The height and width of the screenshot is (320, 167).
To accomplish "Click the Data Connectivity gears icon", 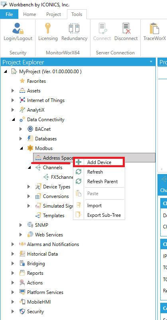I will point(22,119).
